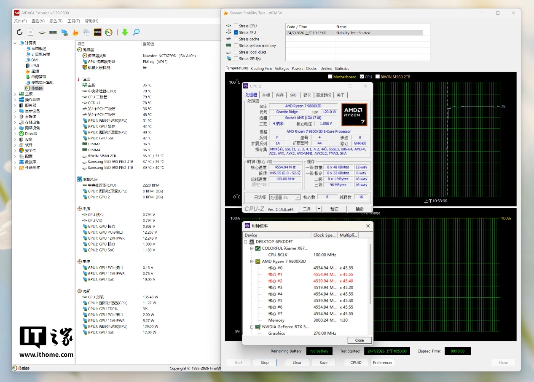Click the 123 icon beside Stress FPU

pos(229,32)
